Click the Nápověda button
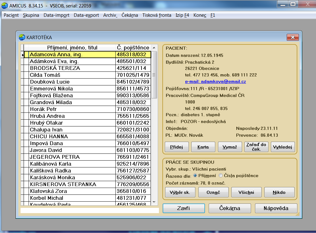Screen dimensions: 316x233 276,208
